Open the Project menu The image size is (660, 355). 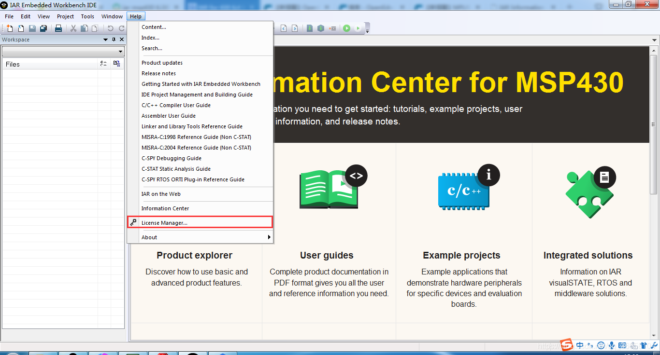(65, 16)
